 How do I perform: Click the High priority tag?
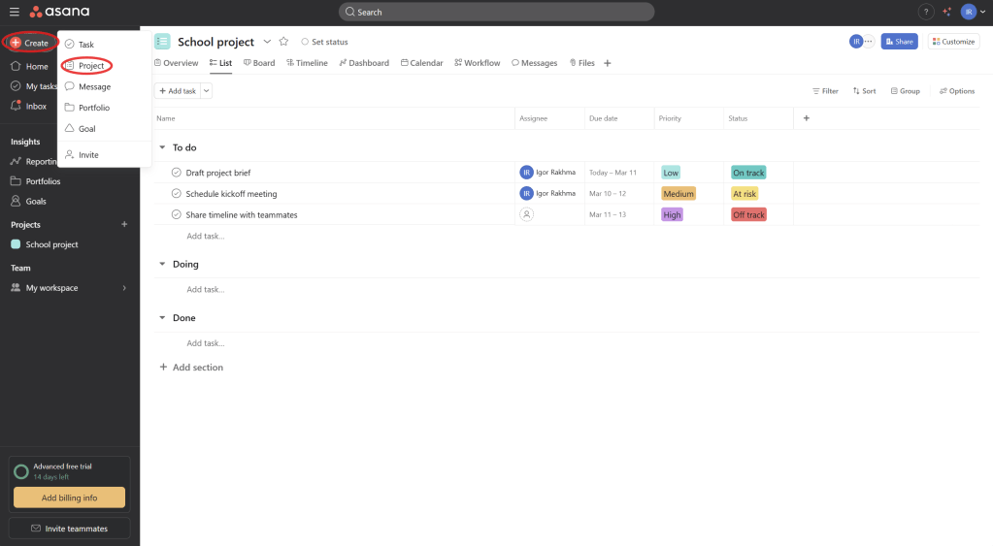coord(673,214)
